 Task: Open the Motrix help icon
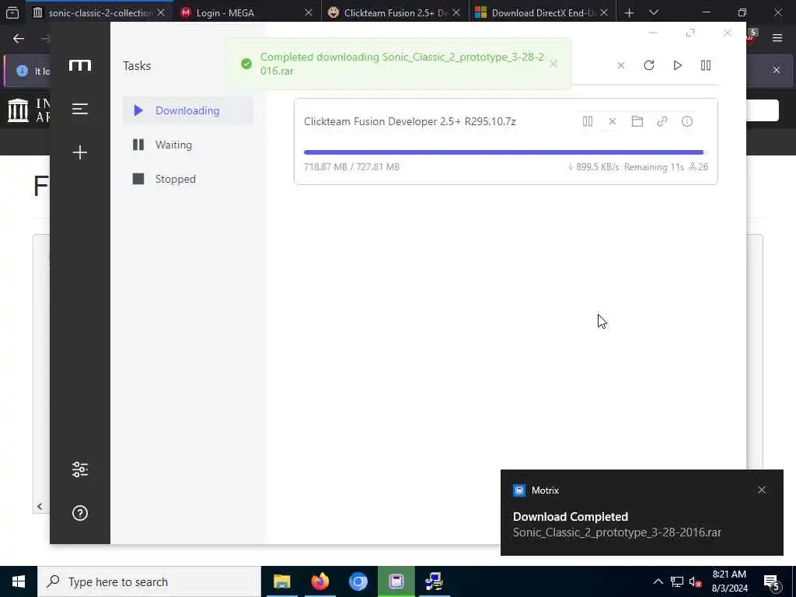[80, 513]
